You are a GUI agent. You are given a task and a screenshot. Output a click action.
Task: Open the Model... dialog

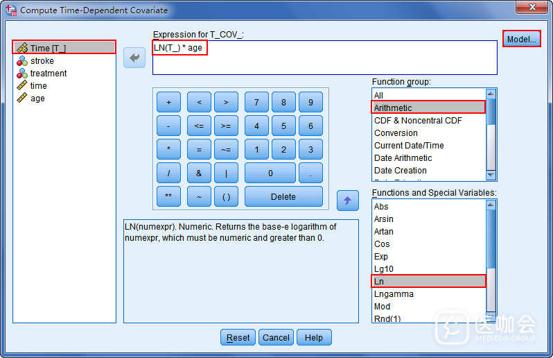coord(521,40)
